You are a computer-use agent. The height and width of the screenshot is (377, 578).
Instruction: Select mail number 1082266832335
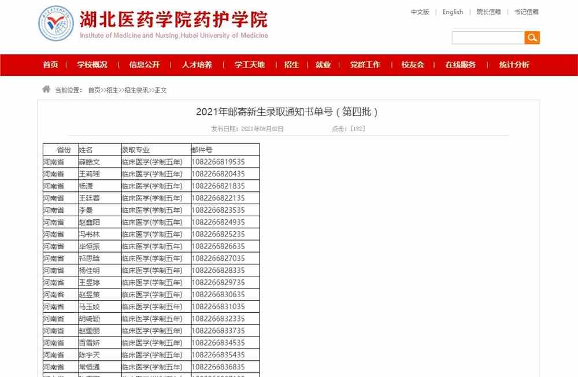coord(218,319)
